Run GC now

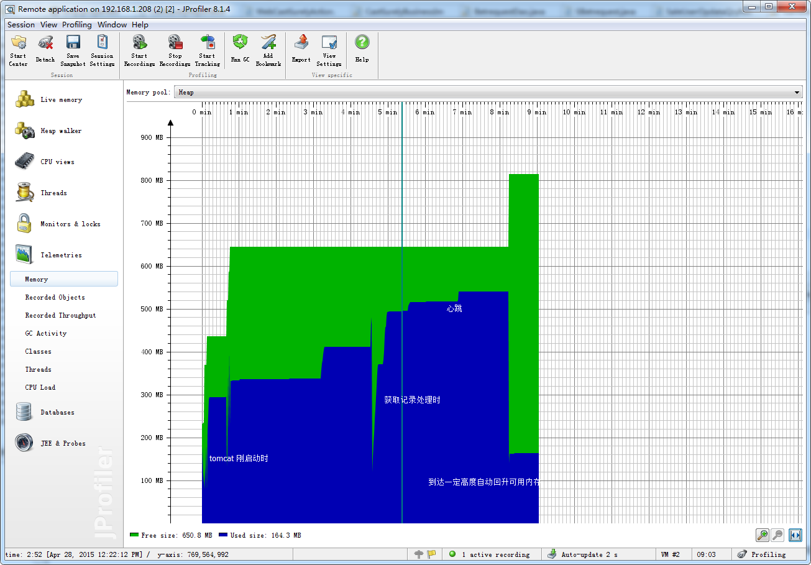240,50
